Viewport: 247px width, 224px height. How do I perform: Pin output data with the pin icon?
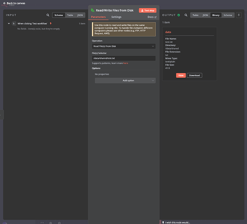(x=238, y=15)
